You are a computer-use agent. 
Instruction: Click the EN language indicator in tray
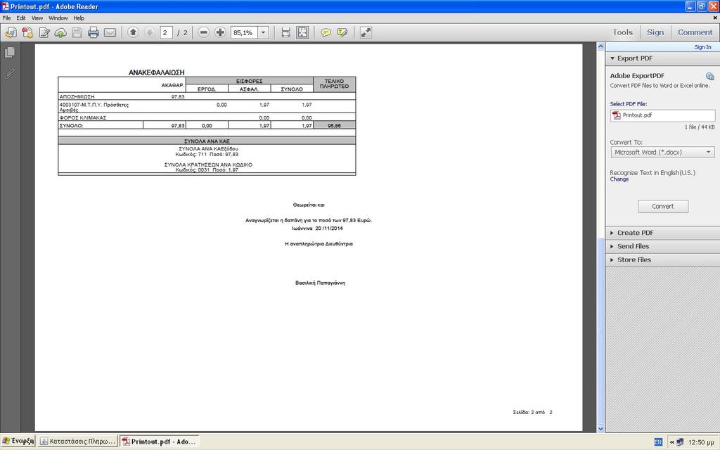click(658, 442)
